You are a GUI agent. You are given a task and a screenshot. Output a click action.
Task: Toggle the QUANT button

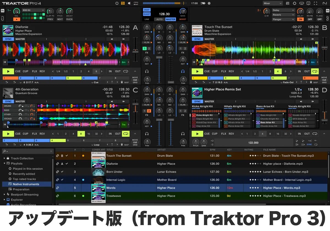pos(147,14)
